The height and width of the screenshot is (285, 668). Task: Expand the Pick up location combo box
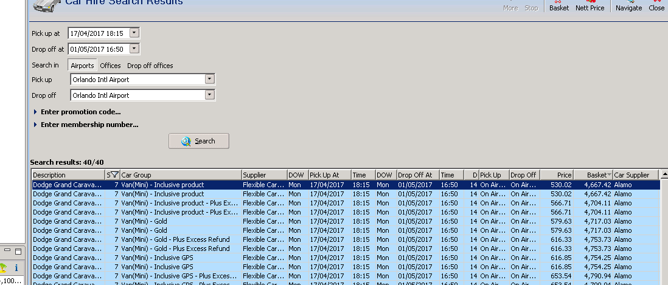tap(210, 79)
